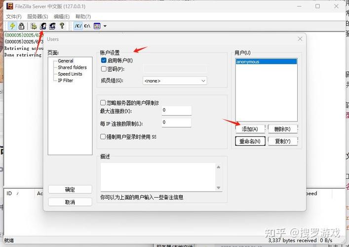Open the 编辑(E) menu
This screenshot has width=349, height=247.
pyautogui.click(x=62, y=16)
